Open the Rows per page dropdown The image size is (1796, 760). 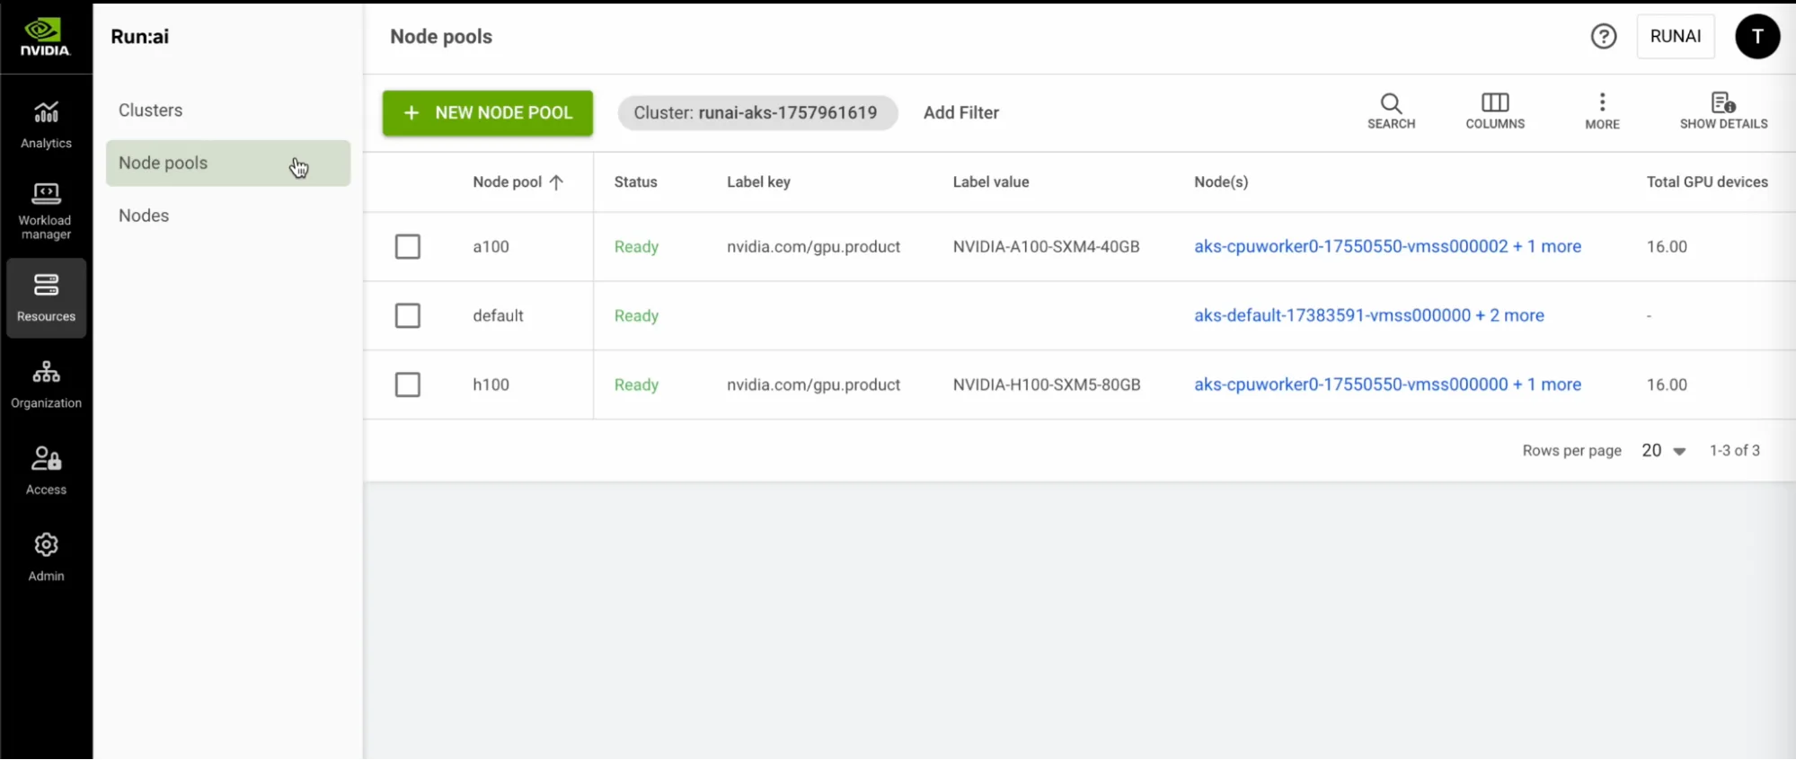1663,451
